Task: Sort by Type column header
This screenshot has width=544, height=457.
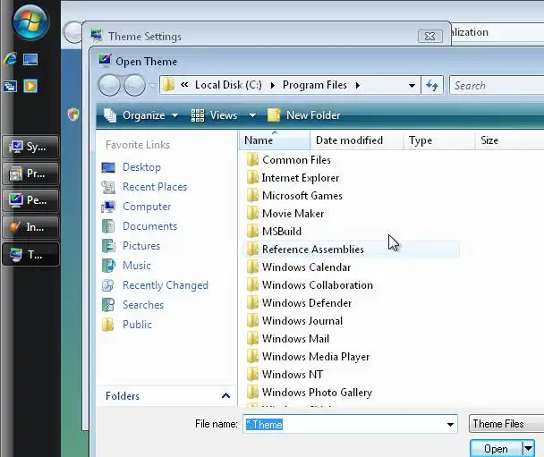Action: 439,140
